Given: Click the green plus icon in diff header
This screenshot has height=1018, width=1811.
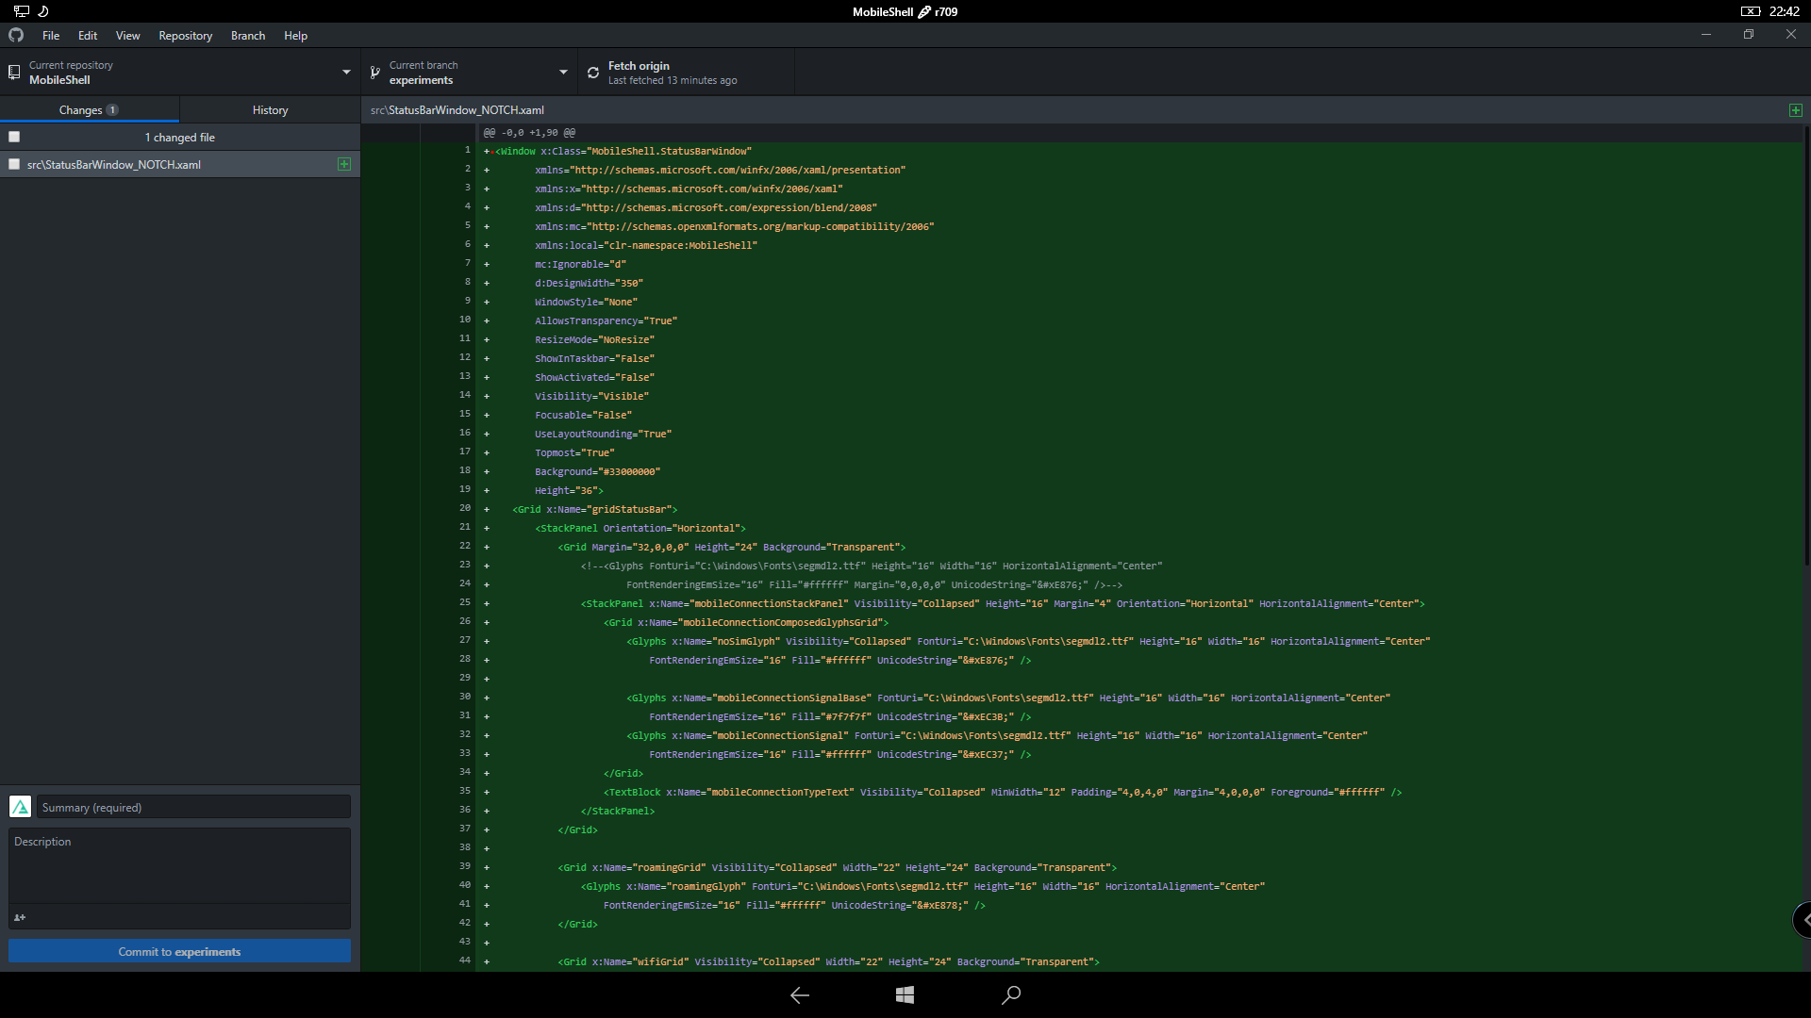Looking at the screenshot, I should 1795,110.
